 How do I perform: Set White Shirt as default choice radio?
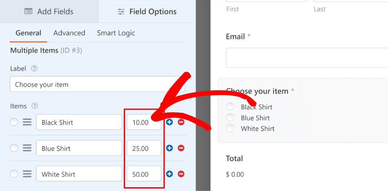pyautogui.click(x=14, y=174)
